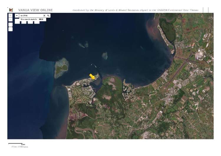Click the Fiji coat of arms logo
The width and height of the screenshot is (221, 156).
point(11,10)
